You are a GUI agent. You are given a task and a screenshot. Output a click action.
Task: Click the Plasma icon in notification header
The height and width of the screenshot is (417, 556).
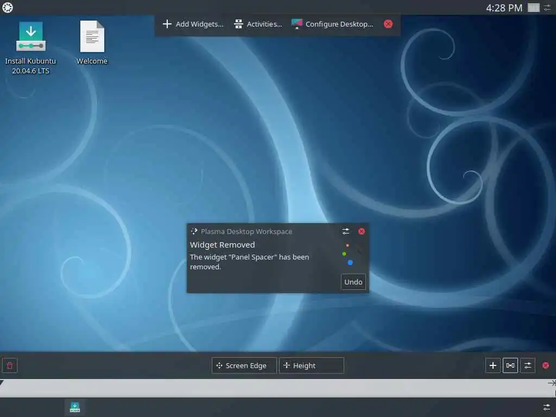tap(194, 231)
